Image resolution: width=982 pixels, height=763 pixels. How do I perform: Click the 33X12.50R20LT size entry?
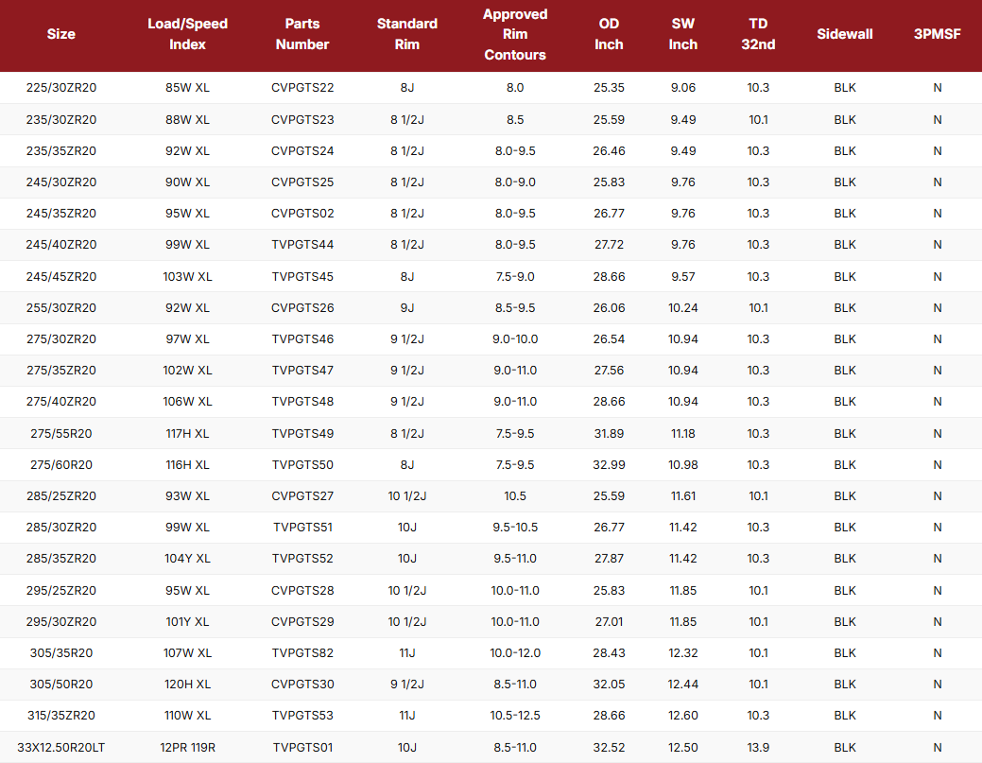61,747
